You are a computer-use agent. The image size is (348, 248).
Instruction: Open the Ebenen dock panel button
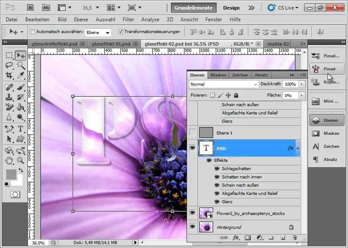[327, 120]
